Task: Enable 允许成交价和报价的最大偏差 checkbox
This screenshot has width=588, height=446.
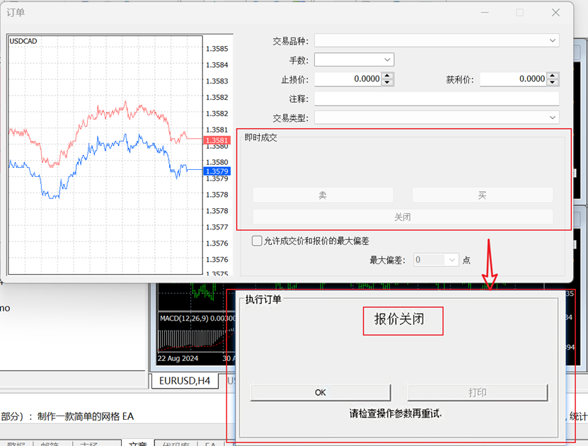Action: pos(258,241)
